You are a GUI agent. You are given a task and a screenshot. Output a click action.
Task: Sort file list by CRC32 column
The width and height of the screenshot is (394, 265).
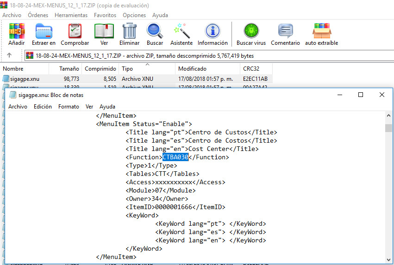point(256,69)
